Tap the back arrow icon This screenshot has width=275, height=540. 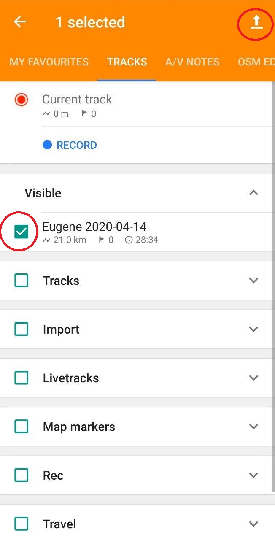(20, 22)
